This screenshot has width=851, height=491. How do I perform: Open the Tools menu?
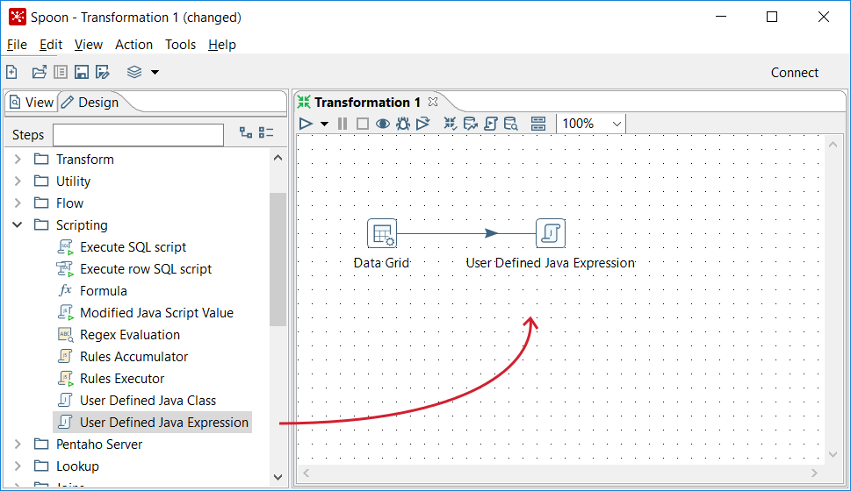(x=181, y=45)
